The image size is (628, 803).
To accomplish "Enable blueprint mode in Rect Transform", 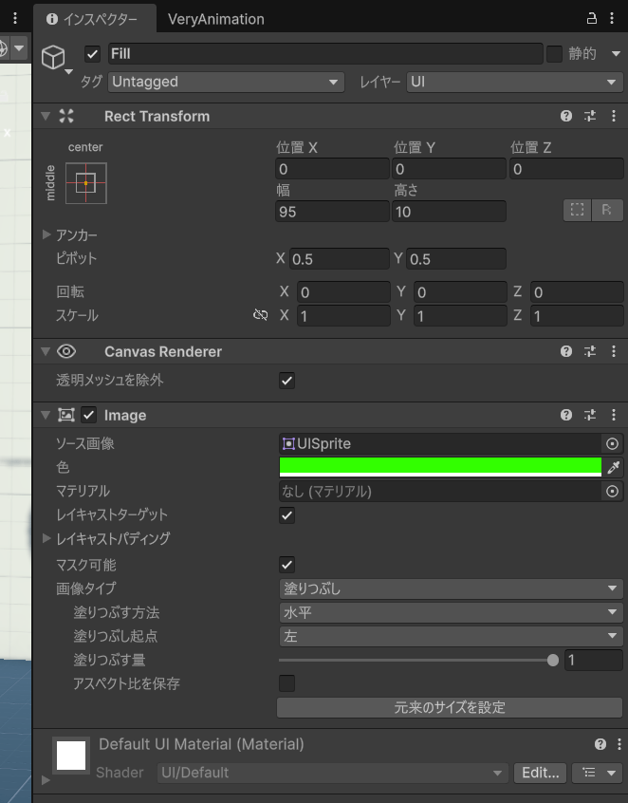I will click(577, 211).
